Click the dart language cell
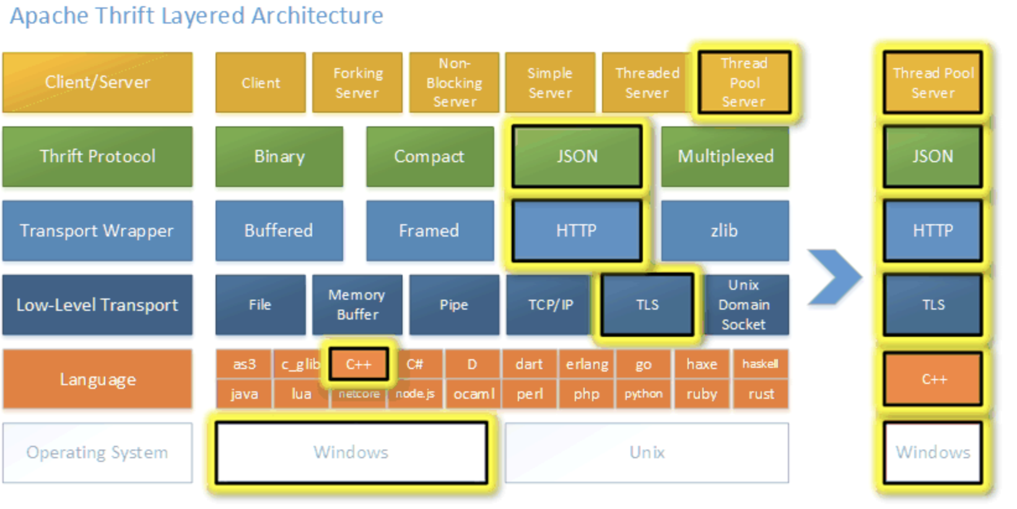The height and width of the screenshot is (509, 1017). tap(530, 364)
